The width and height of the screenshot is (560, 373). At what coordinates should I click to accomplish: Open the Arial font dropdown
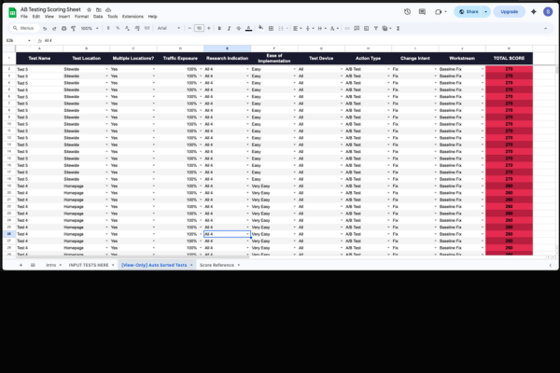click(169, 28)
